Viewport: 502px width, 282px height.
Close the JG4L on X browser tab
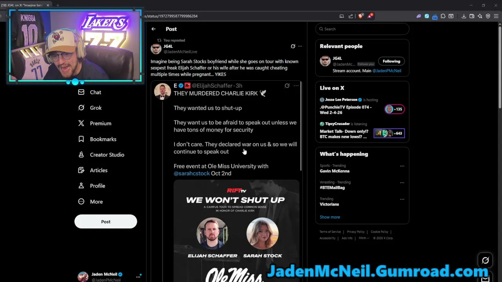[x=48, y=5]
